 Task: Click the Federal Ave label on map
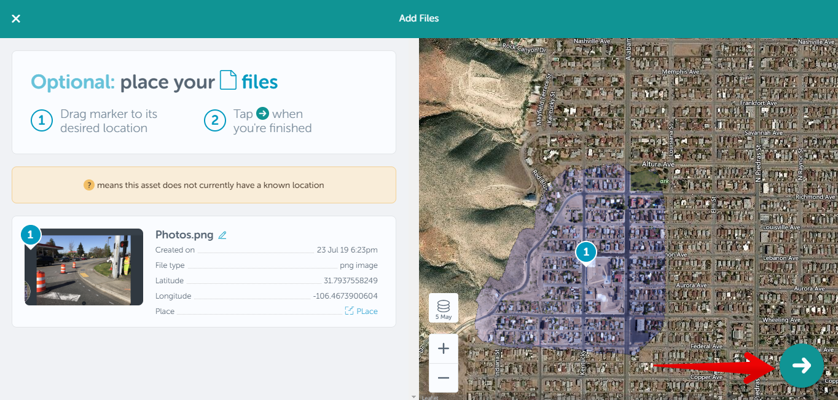[708, 347]
